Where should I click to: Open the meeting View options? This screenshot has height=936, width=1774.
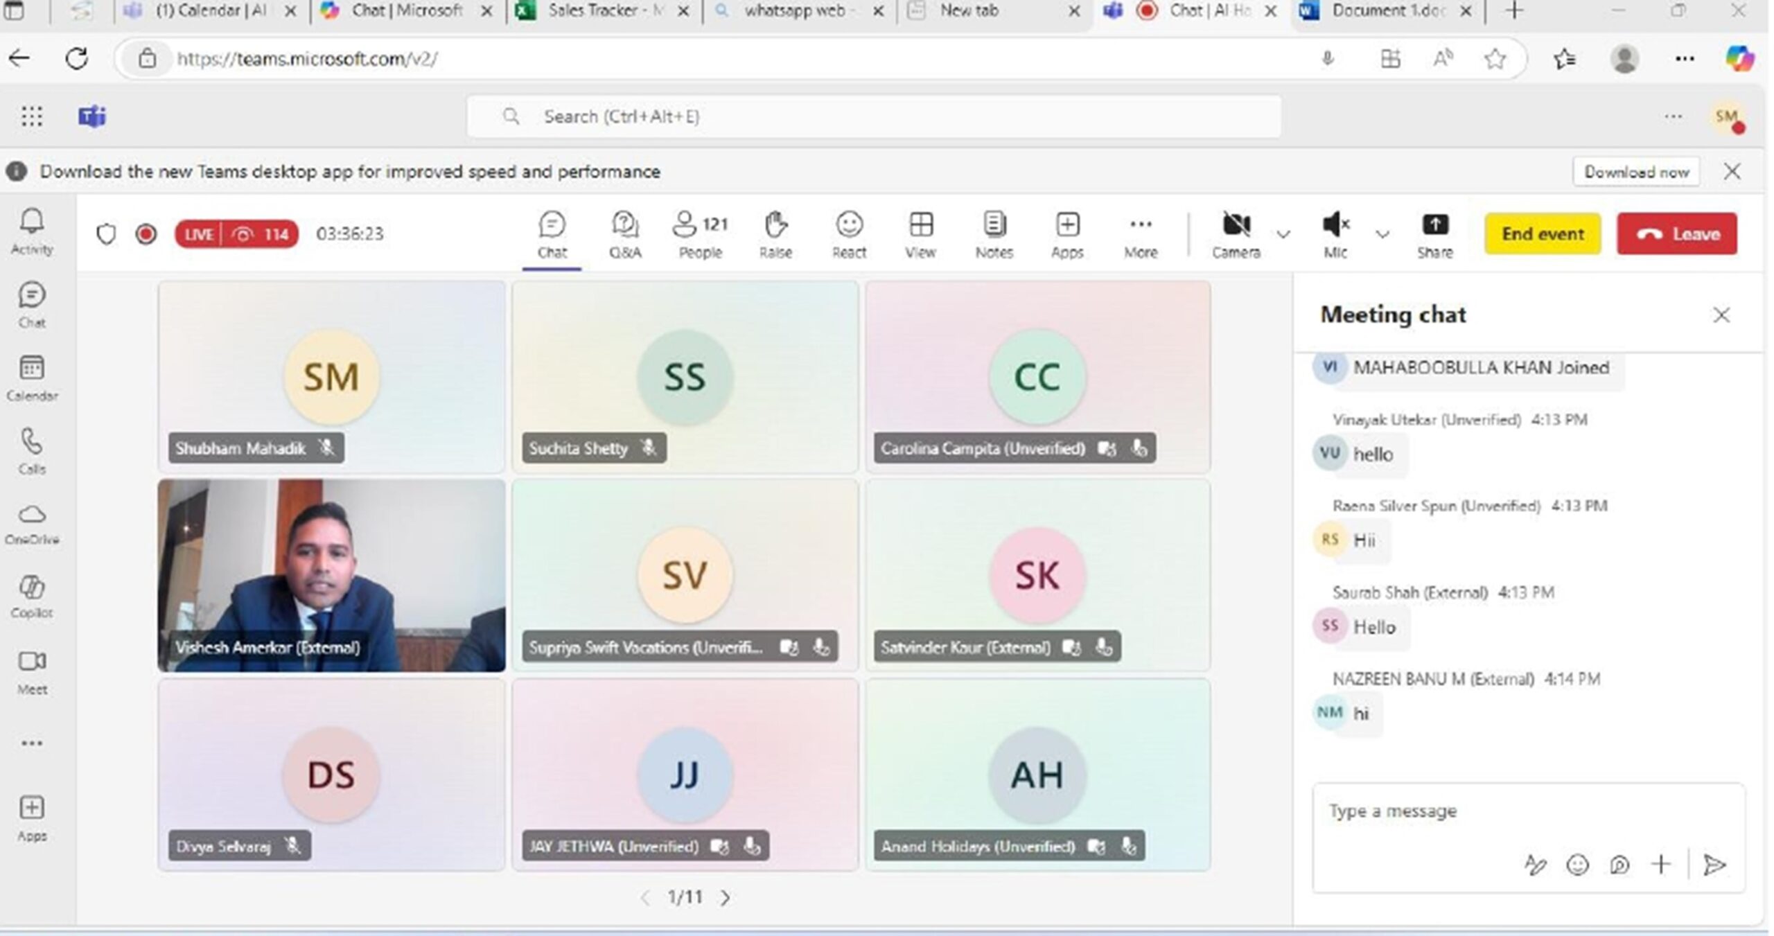tap(920, 235)
